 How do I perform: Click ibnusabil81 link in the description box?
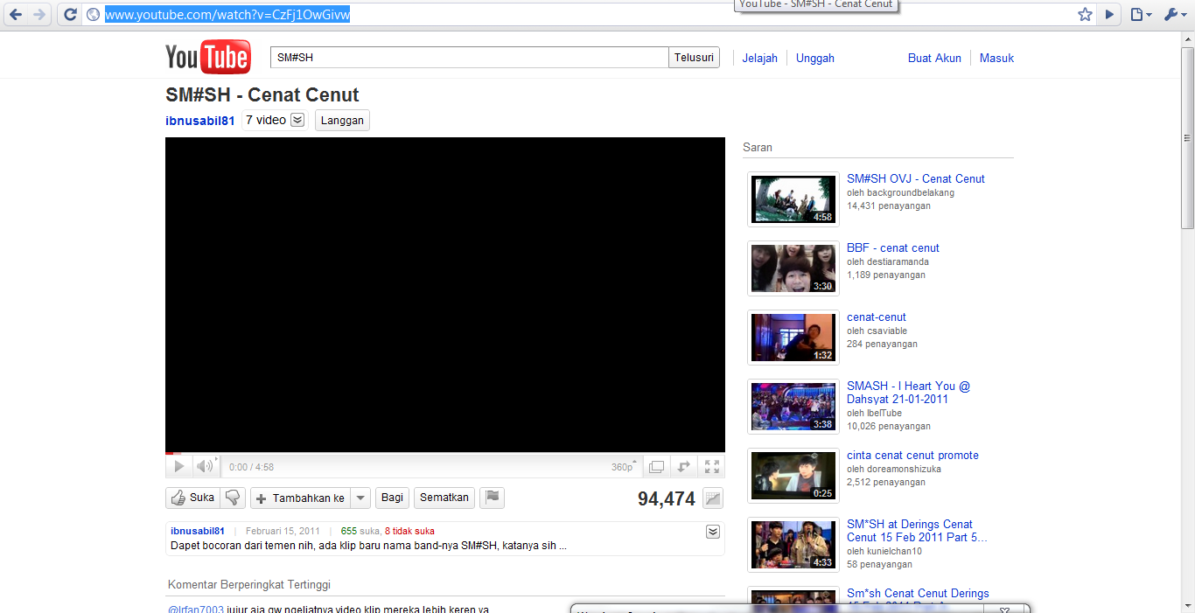[198, 531]
